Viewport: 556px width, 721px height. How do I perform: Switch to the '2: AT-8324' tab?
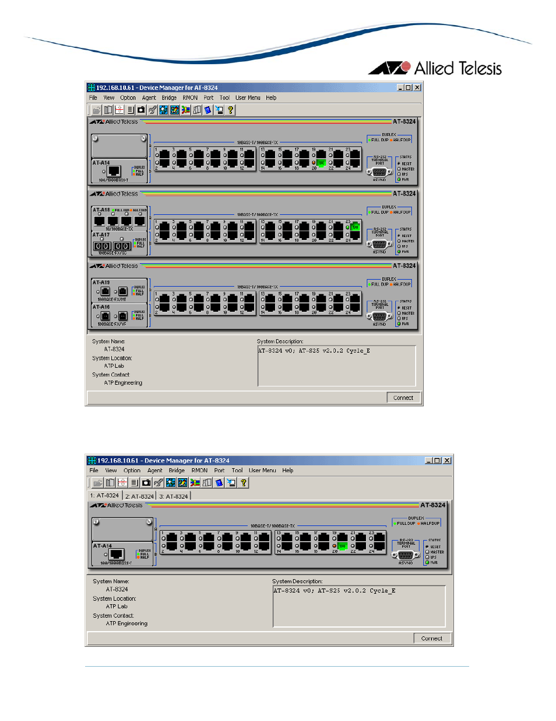click(139, 496)
